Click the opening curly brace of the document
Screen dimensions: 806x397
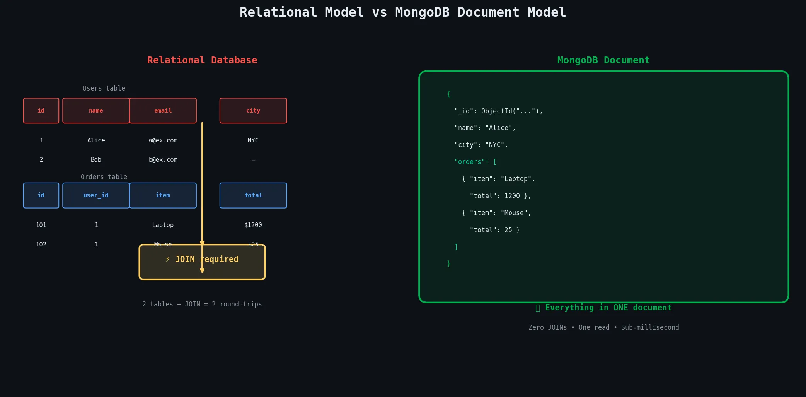448,94
